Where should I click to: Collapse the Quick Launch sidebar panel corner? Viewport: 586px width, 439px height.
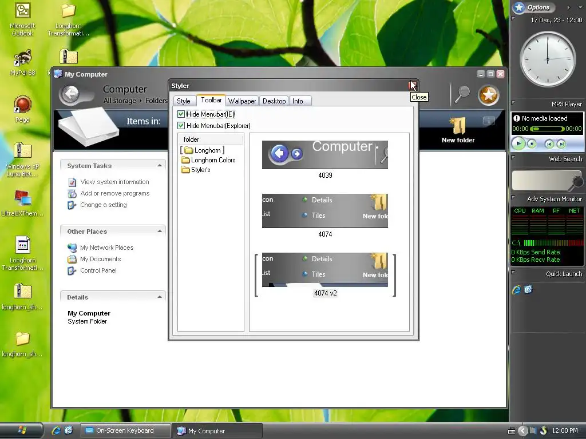(x=513, y=272)
